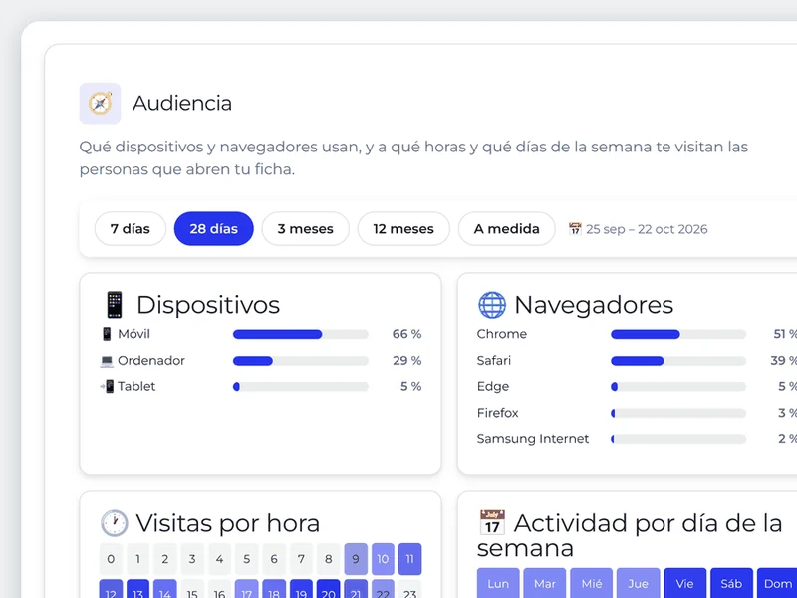The width and height of the screenshot is (797, 598).
Task: Click the 66 % value
Action: [406, 334]
